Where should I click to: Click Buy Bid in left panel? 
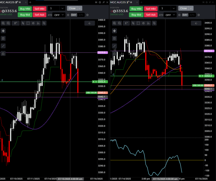[25, 15]
